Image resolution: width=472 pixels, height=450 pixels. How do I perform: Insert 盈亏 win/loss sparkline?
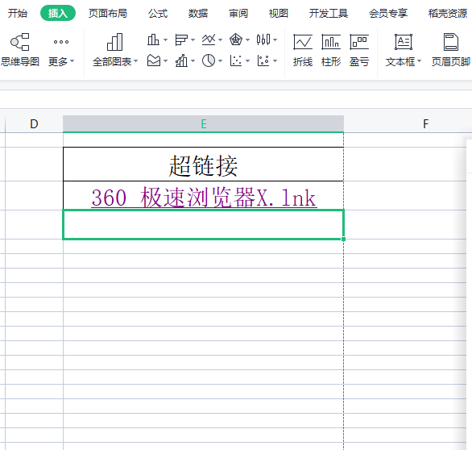click(359, 50)
